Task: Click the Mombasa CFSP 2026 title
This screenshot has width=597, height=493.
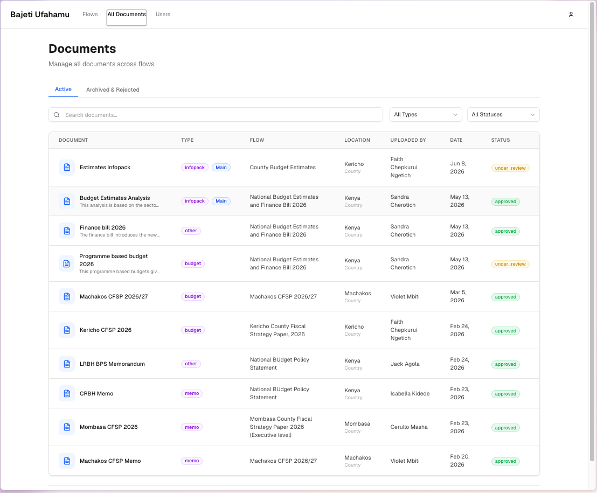Action: [108, 427]
